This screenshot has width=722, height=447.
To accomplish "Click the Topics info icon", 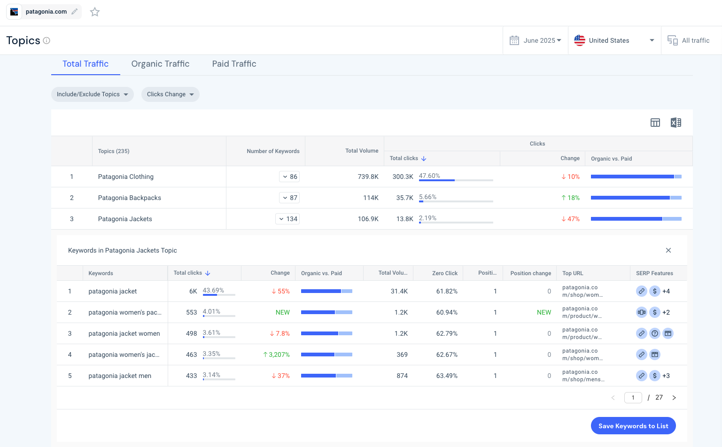I will pos(47,40).
